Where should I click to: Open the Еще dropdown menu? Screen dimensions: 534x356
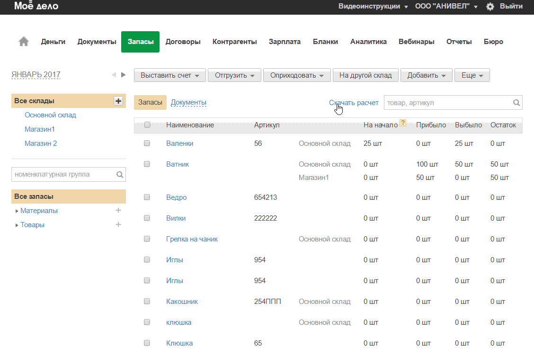coord(472,75)
